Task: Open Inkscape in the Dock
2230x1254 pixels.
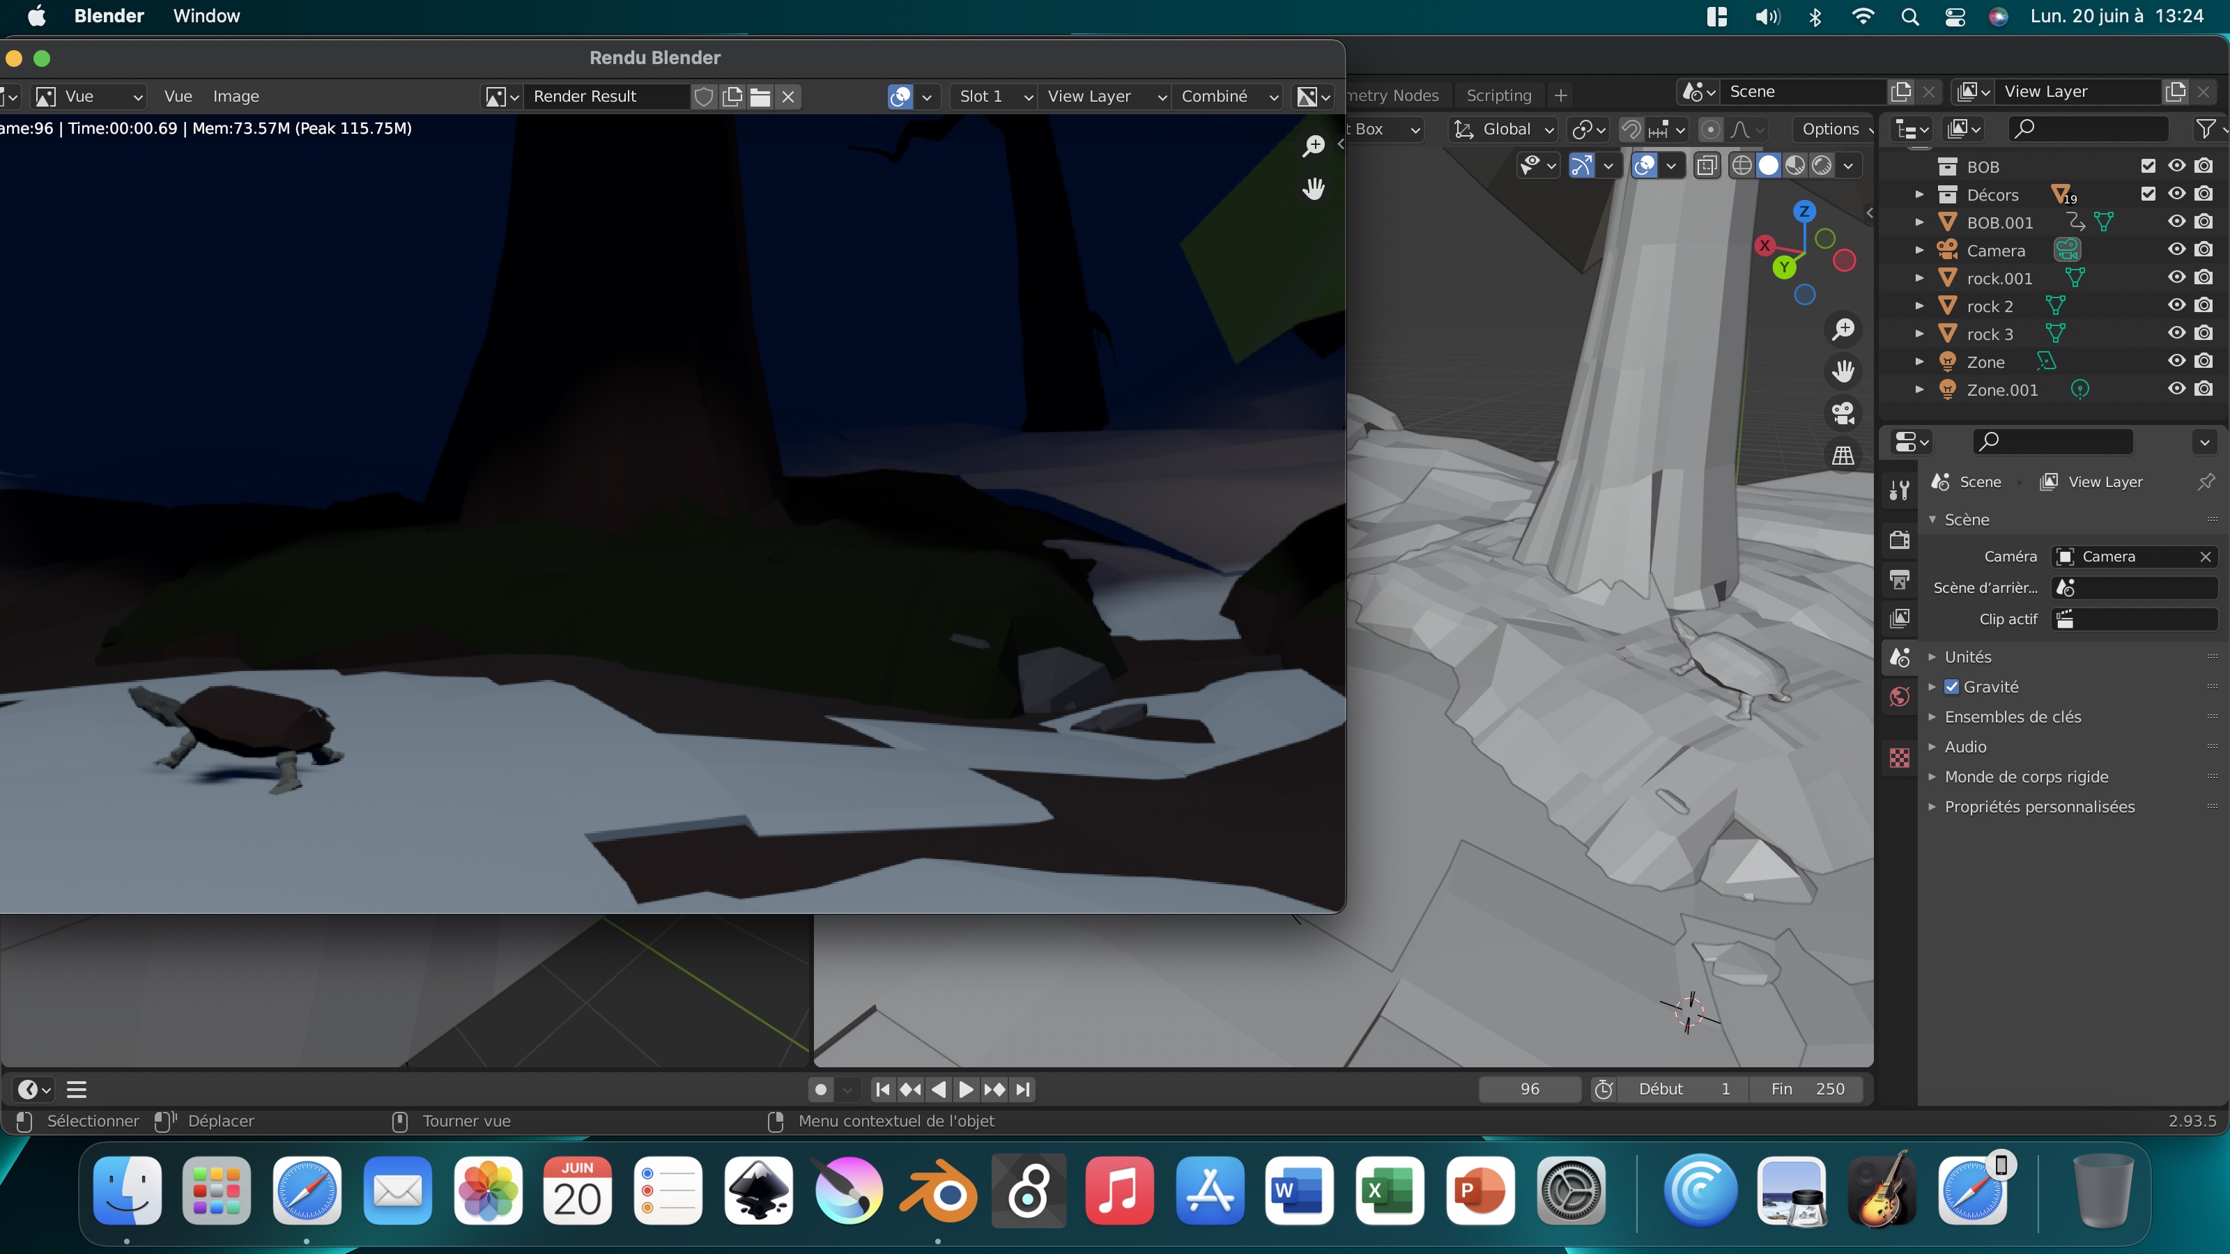Action: point(759,1192)
